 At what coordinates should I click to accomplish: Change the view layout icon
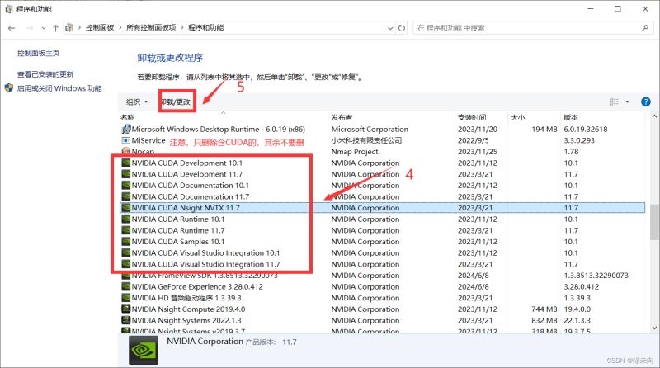tap(614, 101)
